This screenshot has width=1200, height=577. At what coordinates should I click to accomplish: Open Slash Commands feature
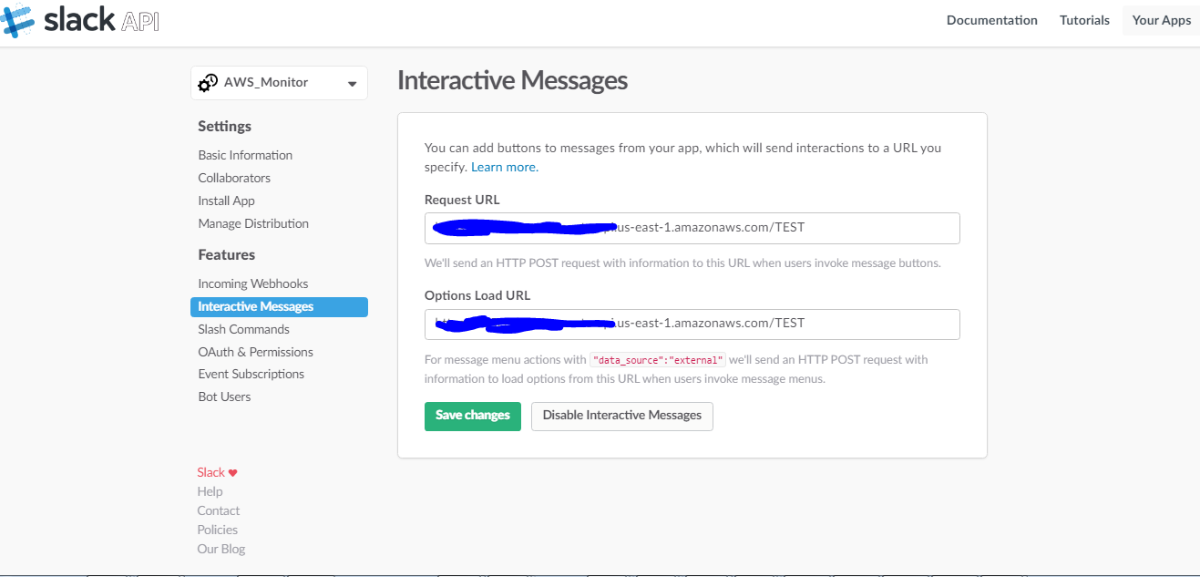[x=243, y=329]
